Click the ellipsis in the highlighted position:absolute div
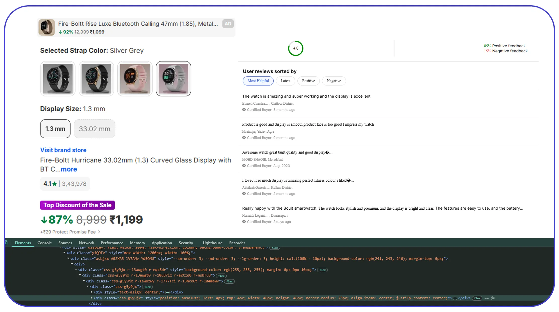 (455, 298)
